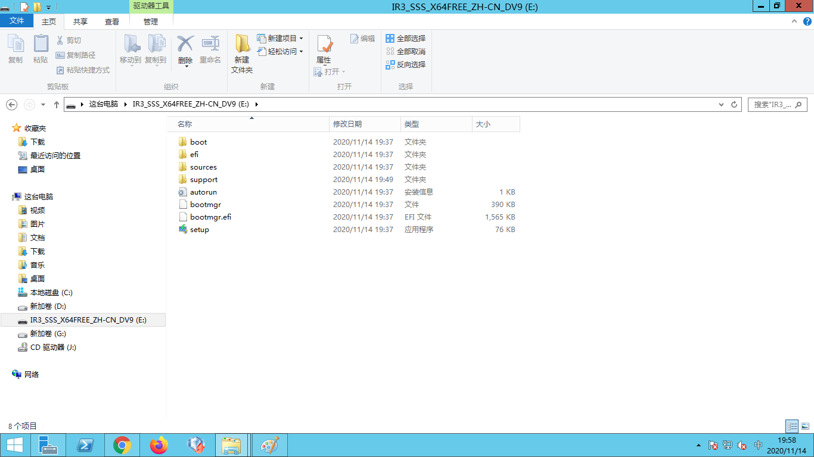
Task: Switch to the 共享 (Share) tab
Action: (80, 21)
